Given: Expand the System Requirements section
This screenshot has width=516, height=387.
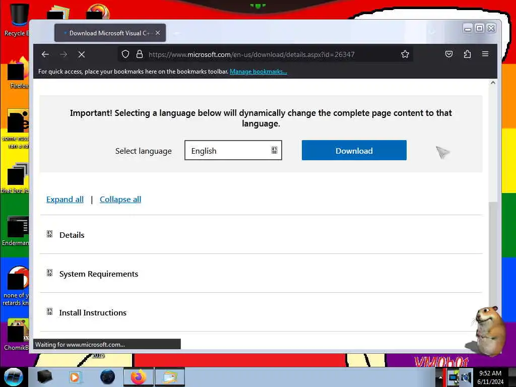Looking at the screenshot, I should (x=261, y=274).
